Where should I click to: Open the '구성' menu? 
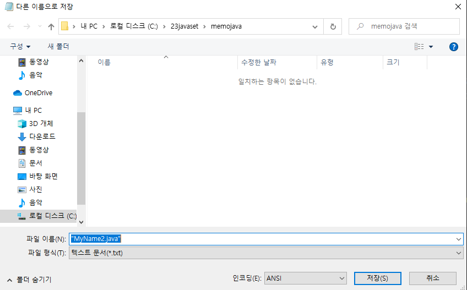tap(20, 46)
